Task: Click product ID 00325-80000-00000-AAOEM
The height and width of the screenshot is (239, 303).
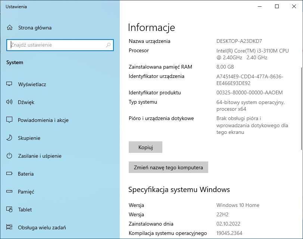Action: point(250,92)
